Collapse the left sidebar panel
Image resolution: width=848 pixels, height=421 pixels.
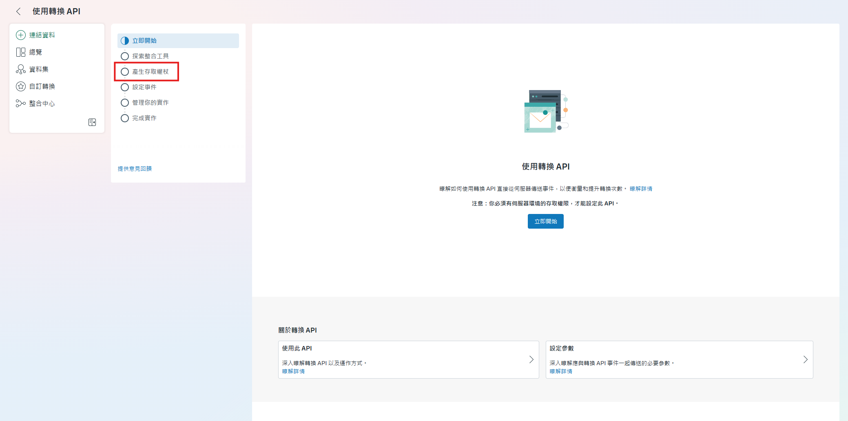[x=92, y=122]
